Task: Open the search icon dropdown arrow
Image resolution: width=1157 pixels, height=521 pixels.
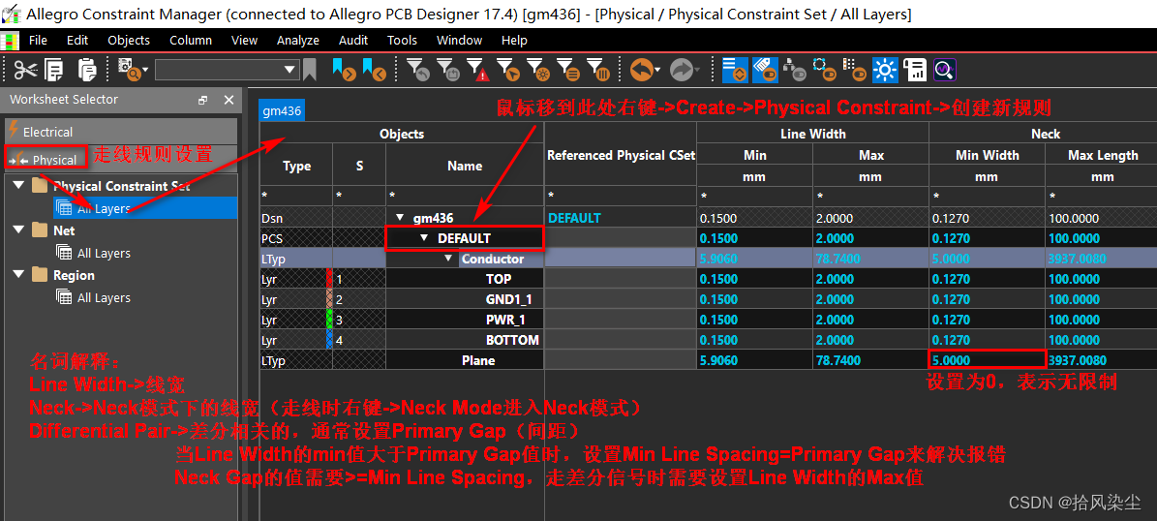Action: [x=145, y=70]
